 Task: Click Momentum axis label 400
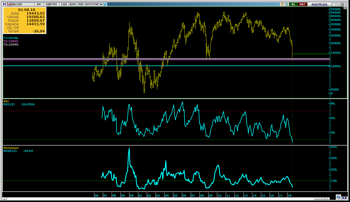tap(334, 147)
